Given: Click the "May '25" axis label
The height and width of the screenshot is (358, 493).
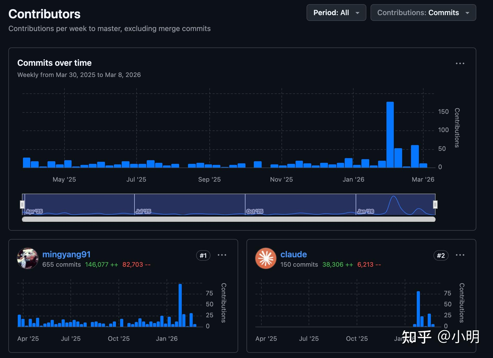Looking at the screenshot, I should click(x=64, y=180).
